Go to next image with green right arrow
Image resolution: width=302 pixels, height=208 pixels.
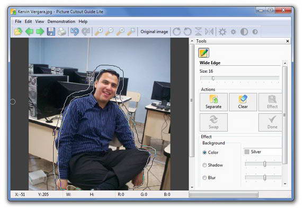40,32
